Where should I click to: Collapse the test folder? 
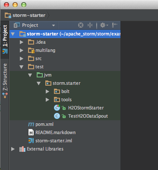tap(22, 67)
